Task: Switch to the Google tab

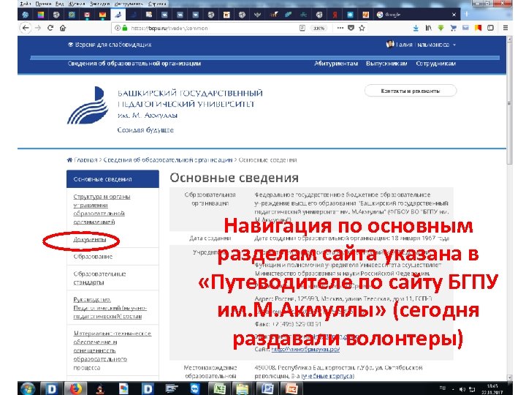Action: pyautogui.click(x=416, y=15)
